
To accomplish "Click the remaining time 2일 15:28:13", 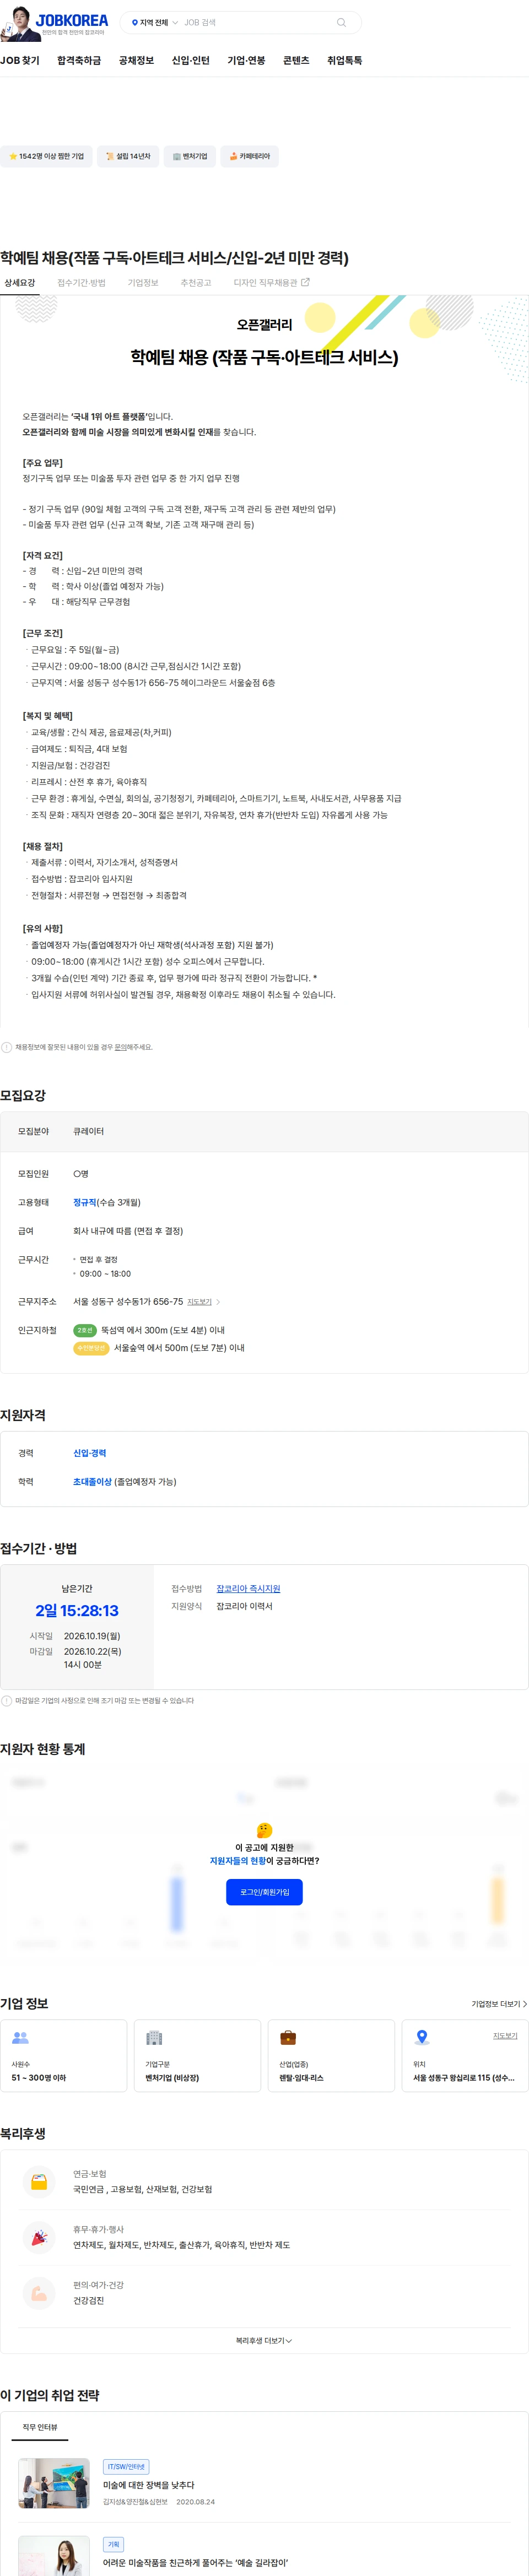I will [77, 1610].
